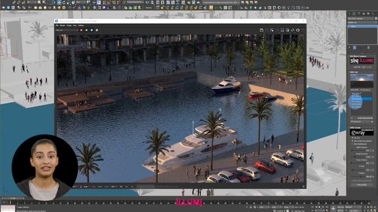Click the Light Exposure value field

click(x=369, y=151)
